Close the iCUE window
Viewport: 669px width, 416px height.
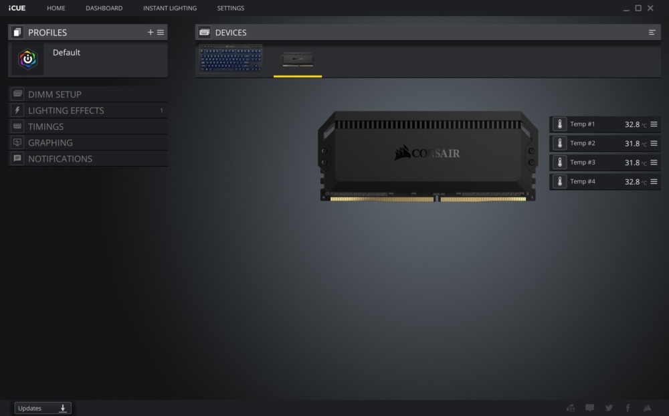coord(650,8)
